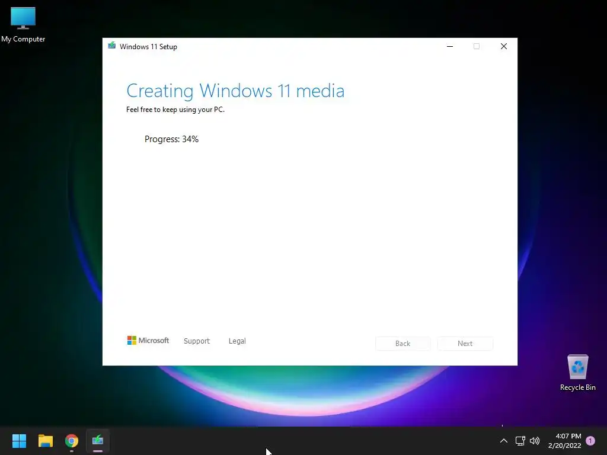The width and height of the screenshot is (607, 455).
Task: Click the Windows 11 Setup title text
Action: click(148, 47)
